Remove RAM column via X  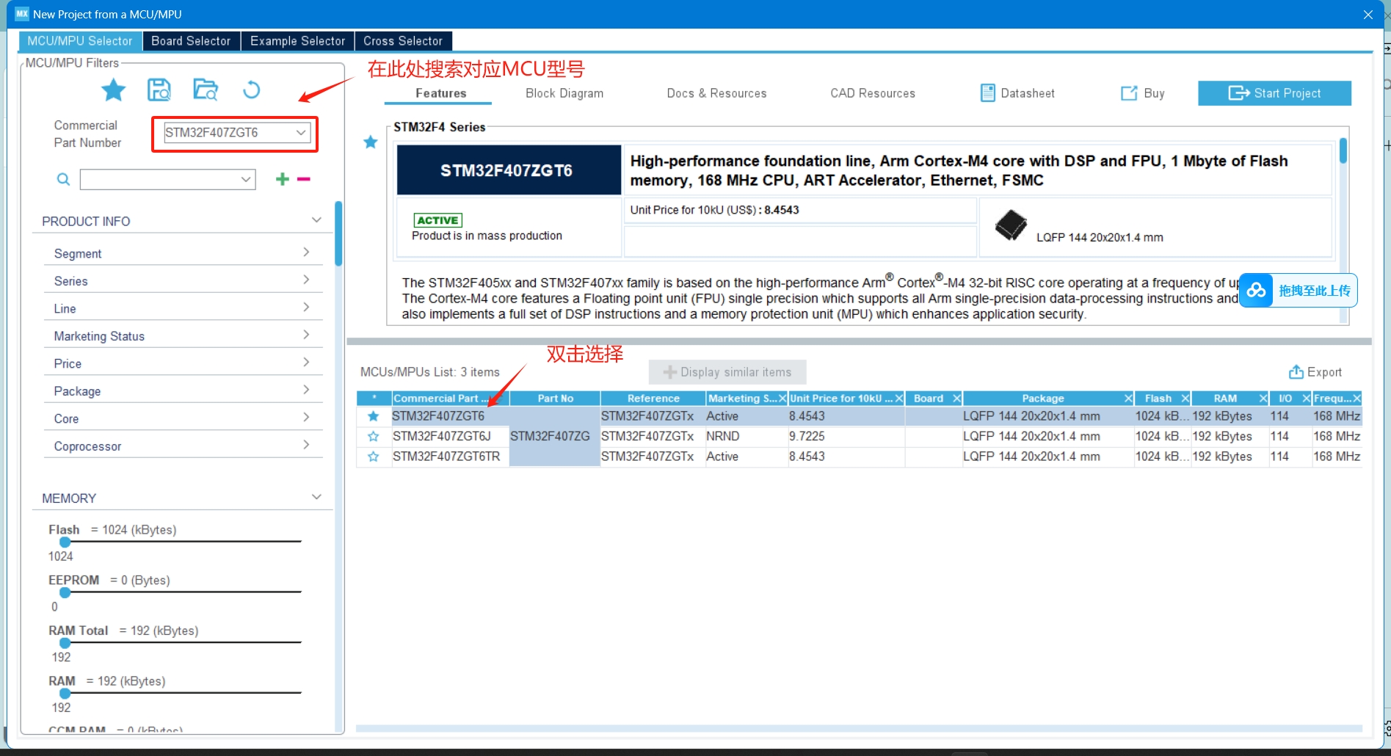pyautogui.click(x=1263, y=398)
